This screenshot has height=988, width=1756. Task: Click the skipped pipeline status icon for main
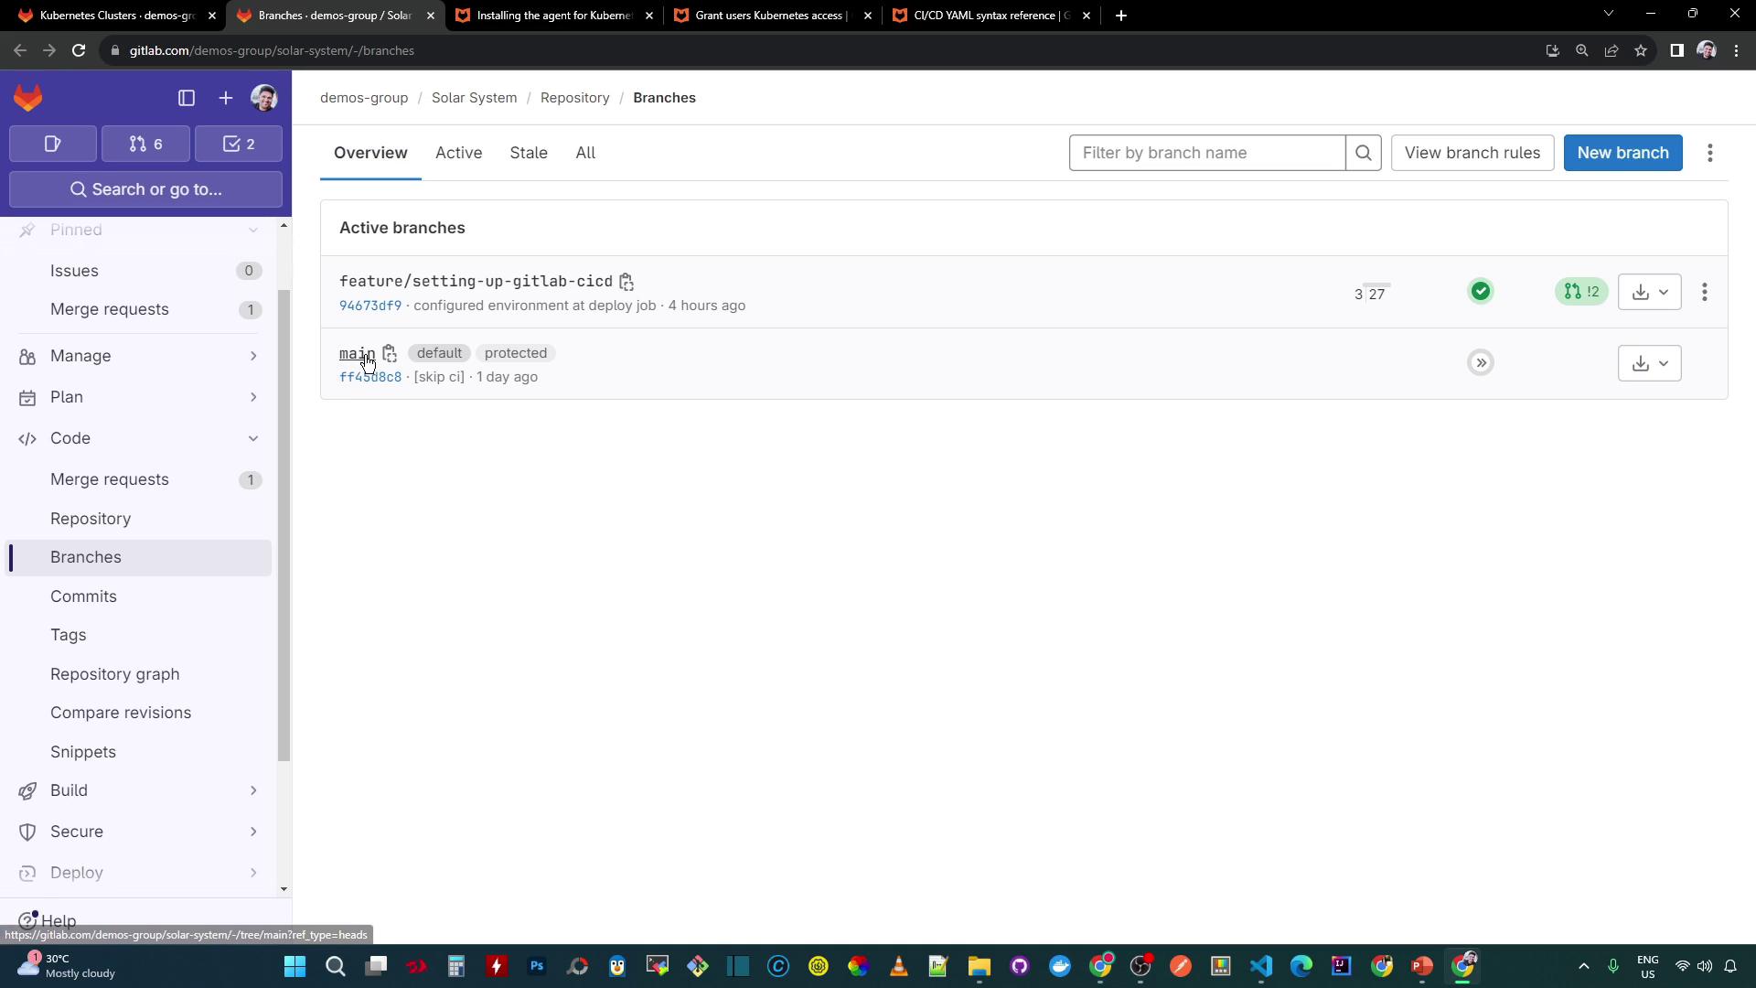(1481, 363)
